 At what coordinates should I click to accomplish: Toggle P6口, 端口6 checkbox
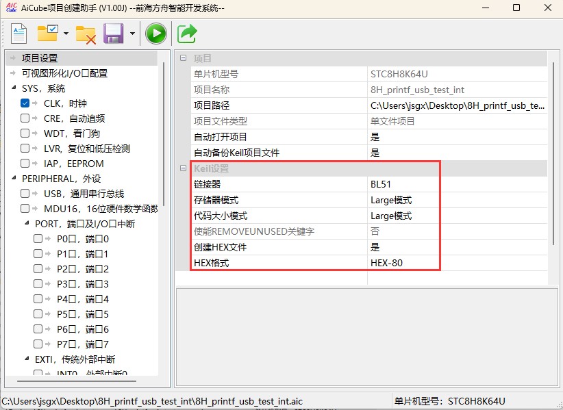38,329
